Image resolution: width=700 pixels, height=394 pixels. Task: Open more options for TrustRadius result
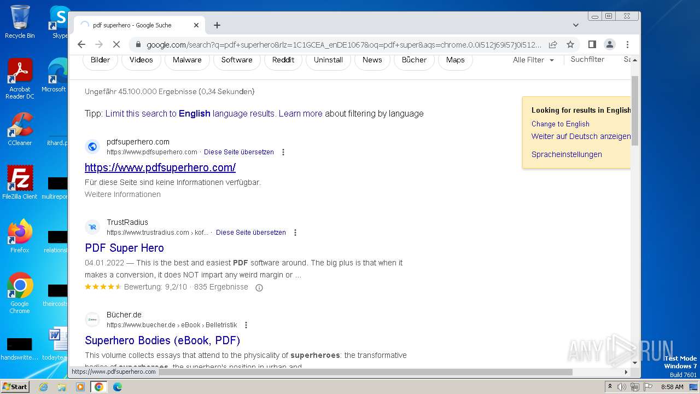[x=295, y=233]
